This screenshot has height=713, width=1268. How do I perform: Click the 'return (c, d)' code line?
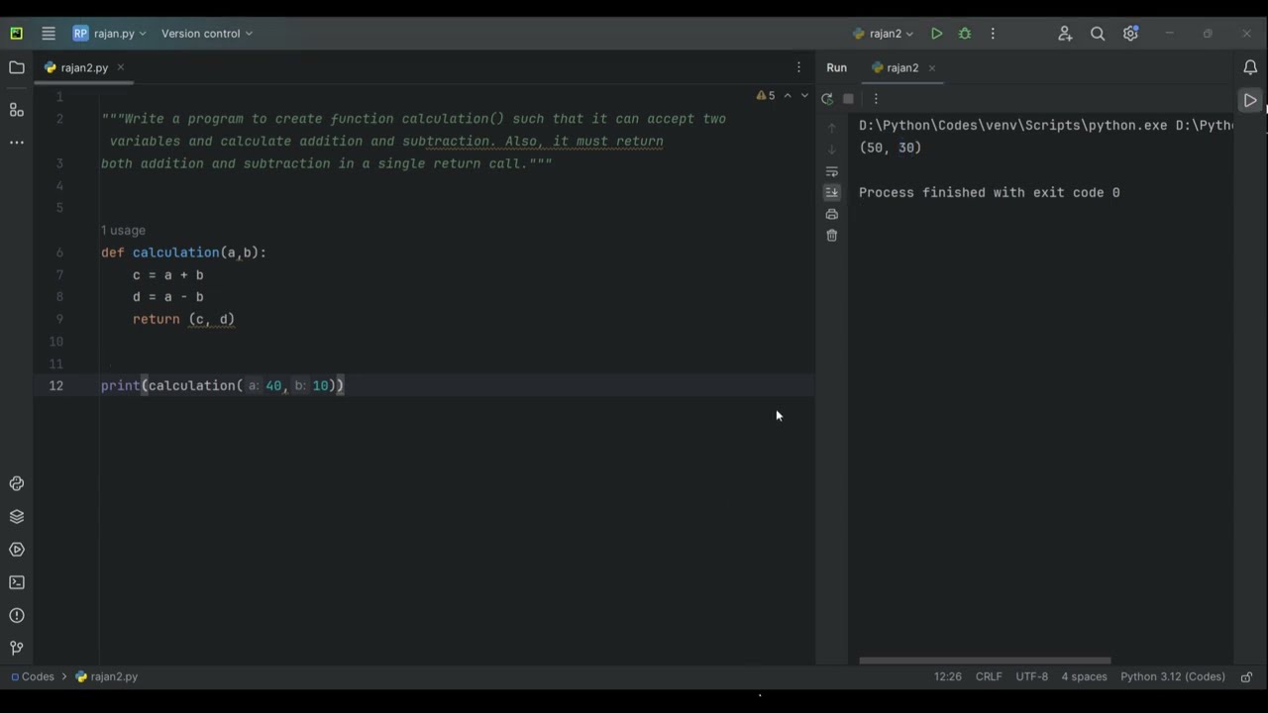click(x=183, y=319)
